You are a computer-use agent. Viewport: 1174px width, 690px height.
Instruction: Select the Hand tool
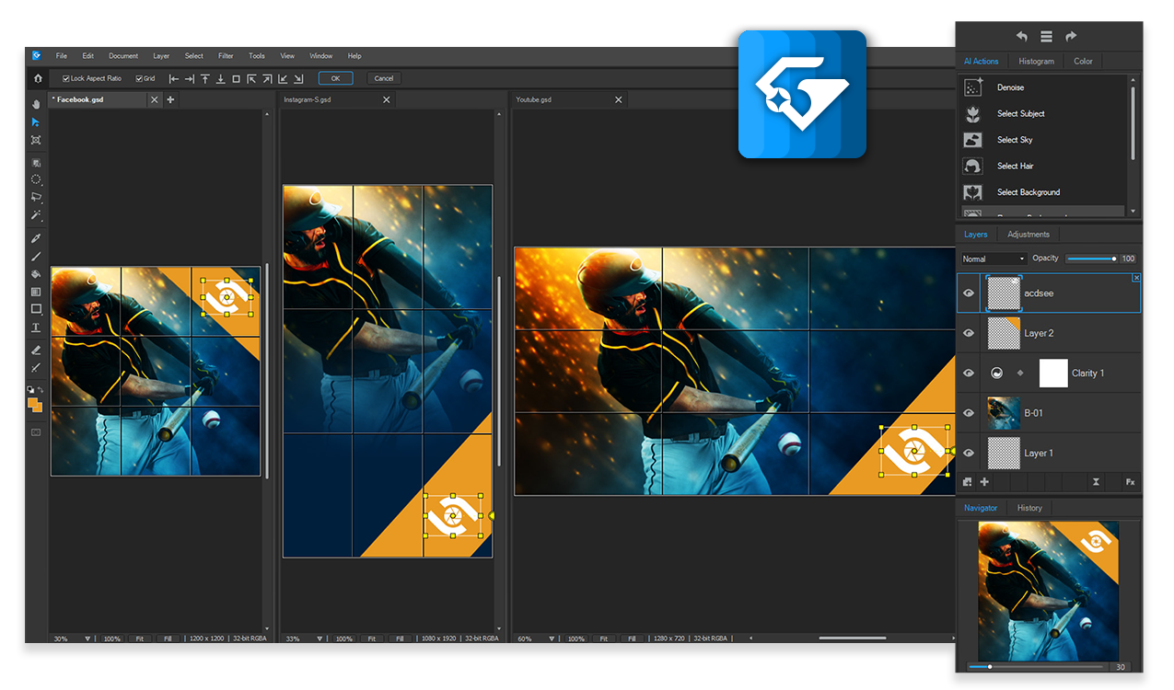(x=36, y=104)
